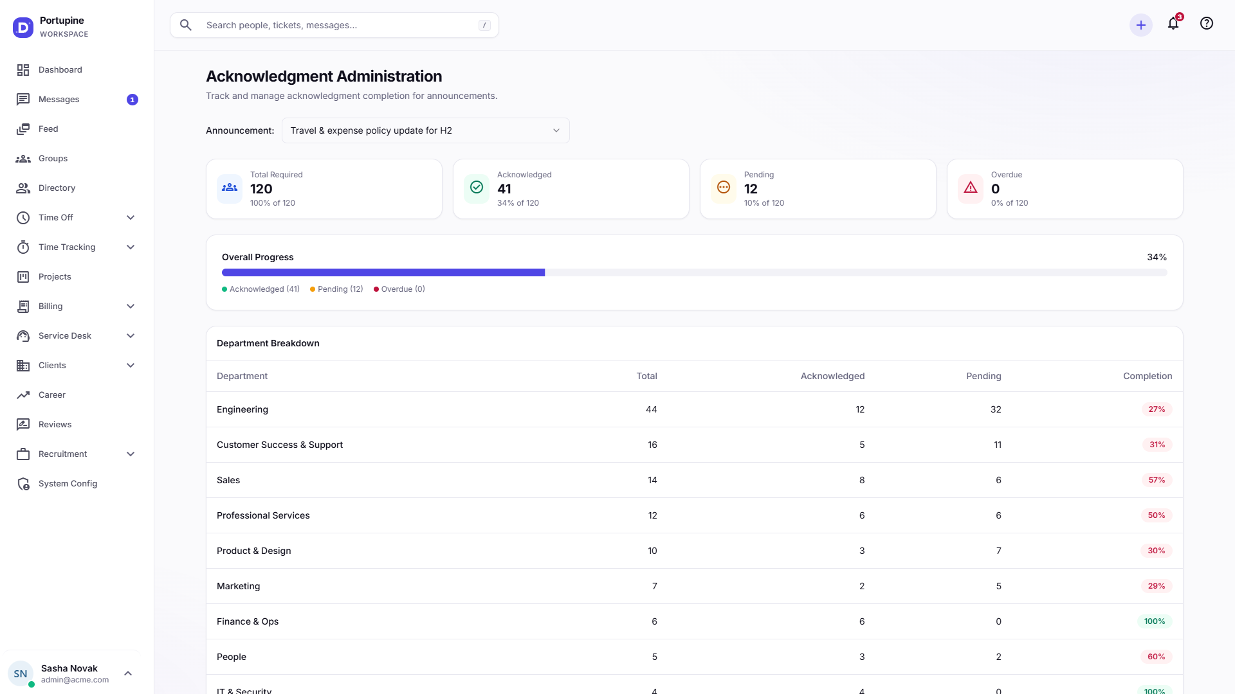
Task: Click the Pending count card
Action: pyautogui.click(x=818, y=189)
